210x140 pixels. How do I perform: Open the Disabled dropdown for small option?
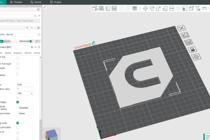tap(25, 108)
